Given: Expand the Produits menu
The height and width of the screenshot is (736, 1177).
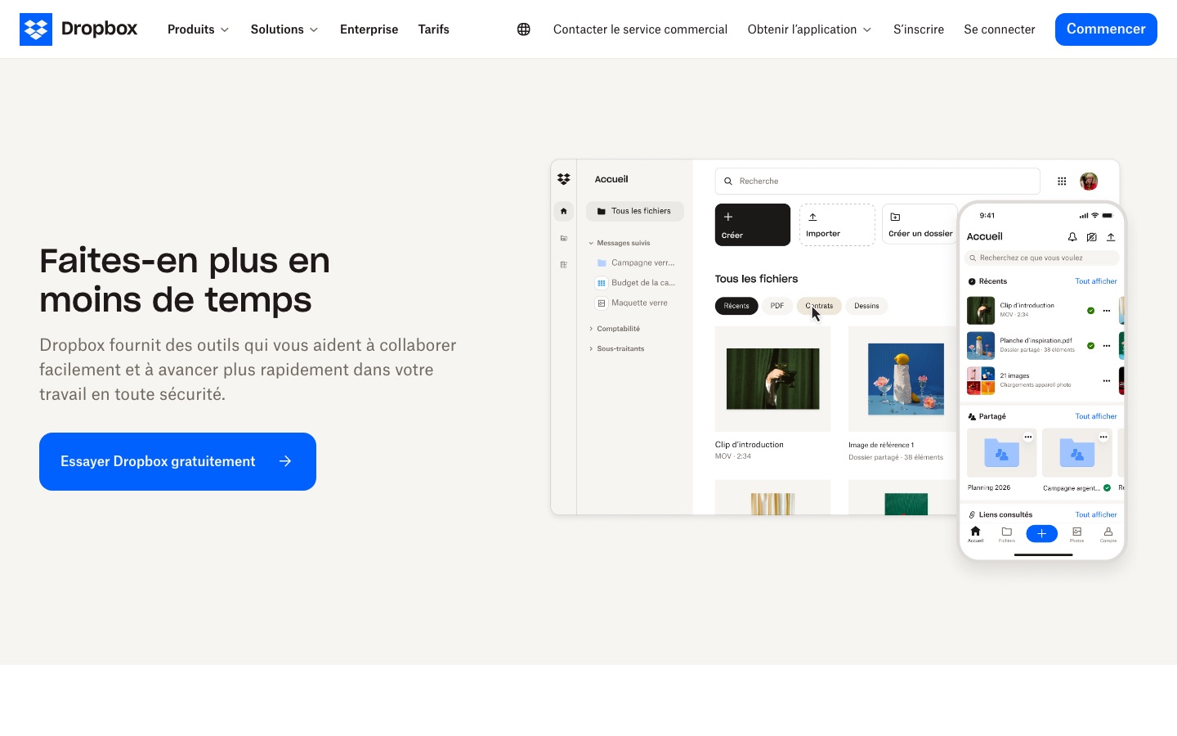Looking at the screenshot, I should coord(199,29).
